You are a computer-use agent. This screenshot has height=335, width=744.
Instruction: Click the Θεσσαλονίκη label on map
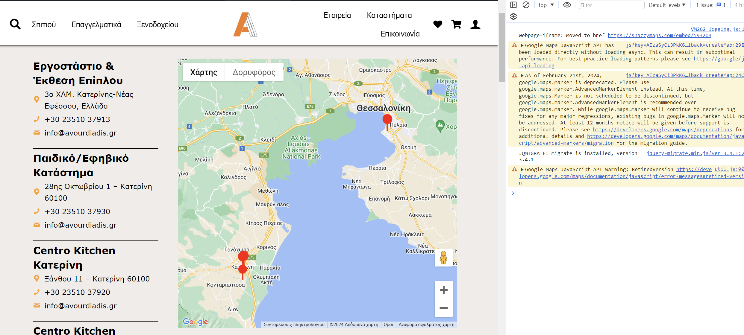click(x=384, y=108)
